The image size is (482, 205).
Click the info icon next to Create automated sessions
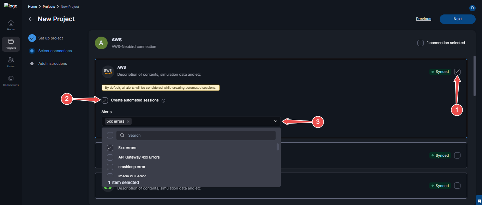163,100
